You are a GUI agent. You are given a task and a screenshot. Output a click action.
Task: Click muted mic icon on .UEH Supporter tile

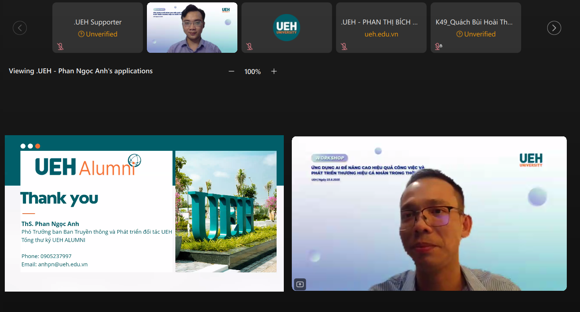pyautogui.click(x=60, y=47)
